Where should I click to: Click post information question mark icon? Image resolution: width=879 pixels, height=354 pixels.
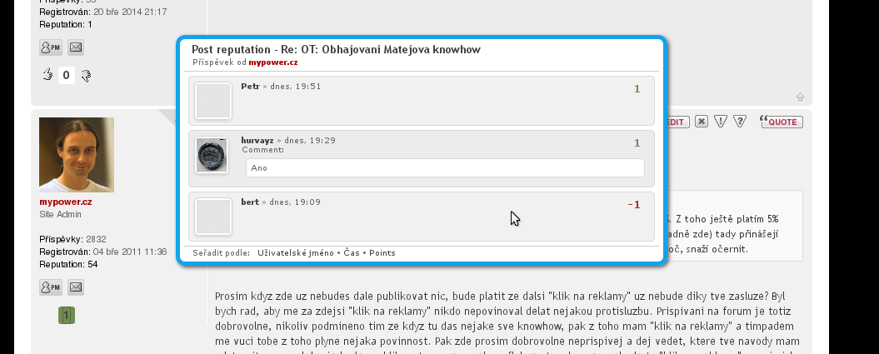click(739, 121)
